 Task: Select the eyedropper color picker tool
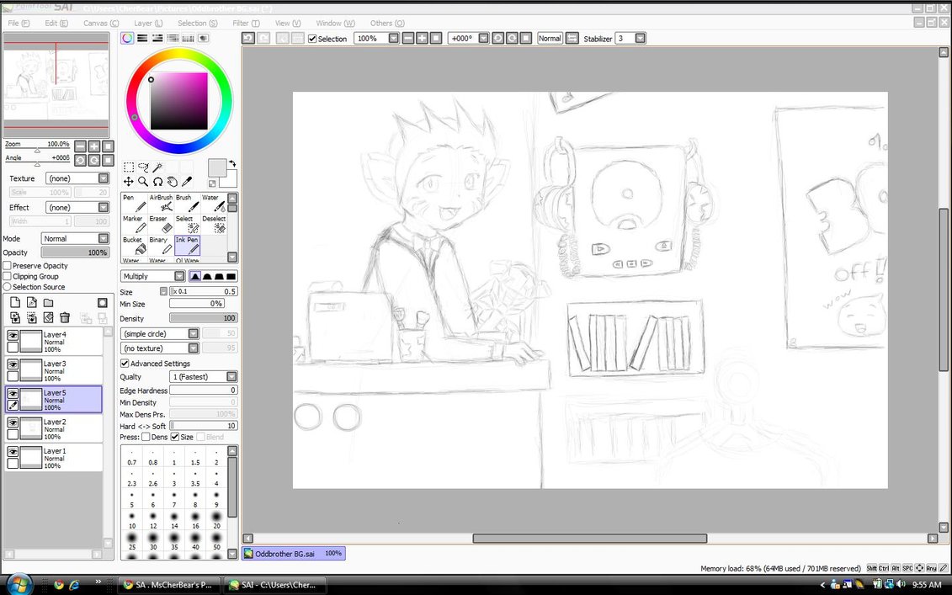[187, 182]
